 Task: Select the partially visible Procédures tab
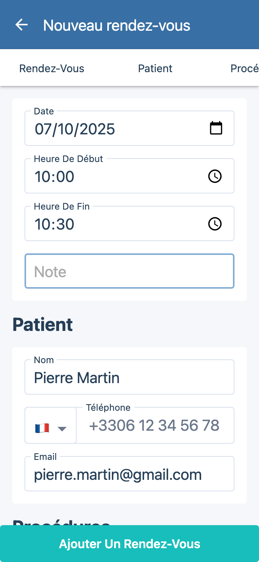[244, 68]
